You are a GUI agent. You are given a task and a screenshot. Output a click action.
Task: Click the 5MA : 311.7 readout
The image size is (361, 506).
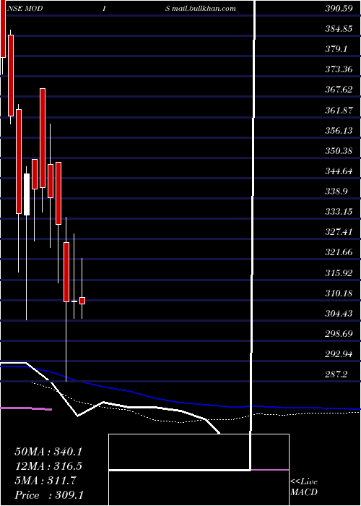pos(45,481)
